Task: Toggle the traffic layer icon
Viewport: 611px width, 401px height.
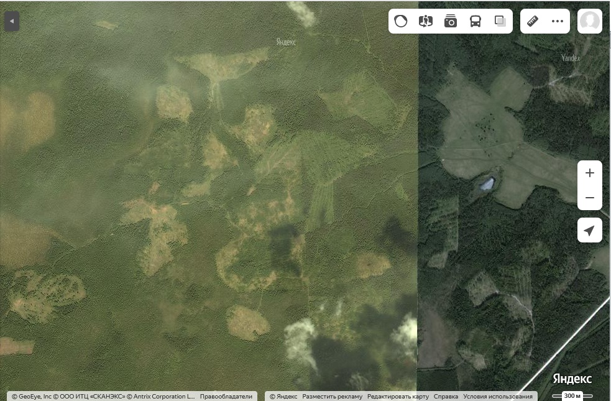Action: click(400, 21)
